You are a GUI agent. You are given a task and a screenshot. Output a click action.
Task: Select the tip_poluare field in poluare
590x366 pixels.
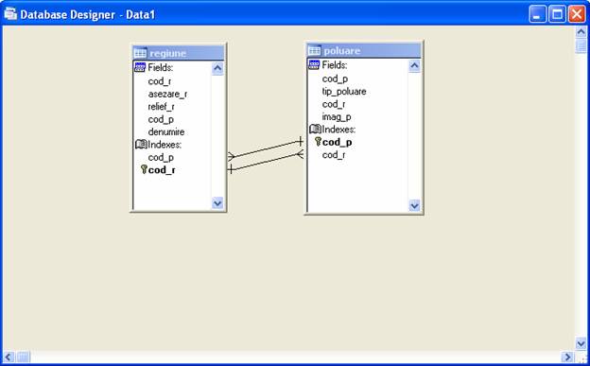[x=344, y=91]
